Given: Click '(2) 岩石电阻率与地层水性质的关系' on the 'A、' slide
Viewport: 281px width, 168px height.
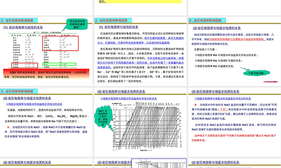Looking at the screenshot, I should click(27, 98).
